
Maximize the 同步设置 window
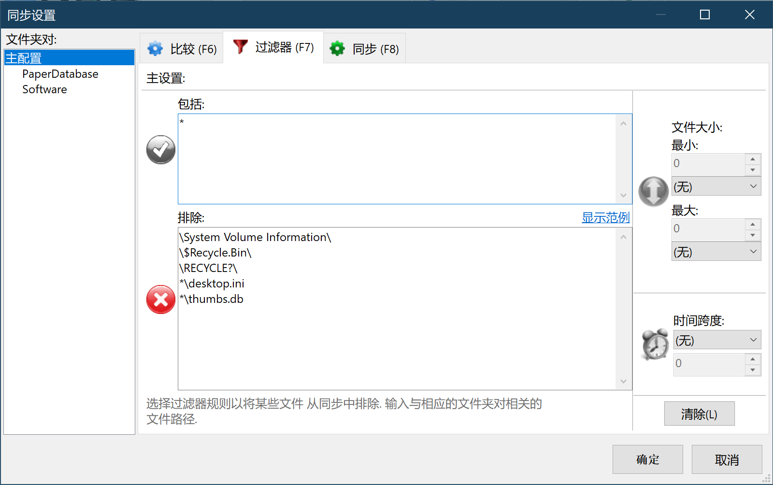tap(705, 14)
